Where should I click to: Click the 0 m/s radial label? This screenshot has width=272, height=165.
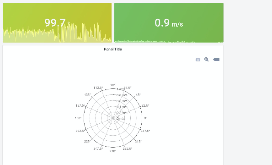coord(121,119)
